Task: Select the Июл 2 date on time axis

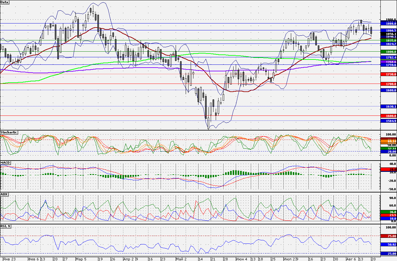Action: (289, 259)
